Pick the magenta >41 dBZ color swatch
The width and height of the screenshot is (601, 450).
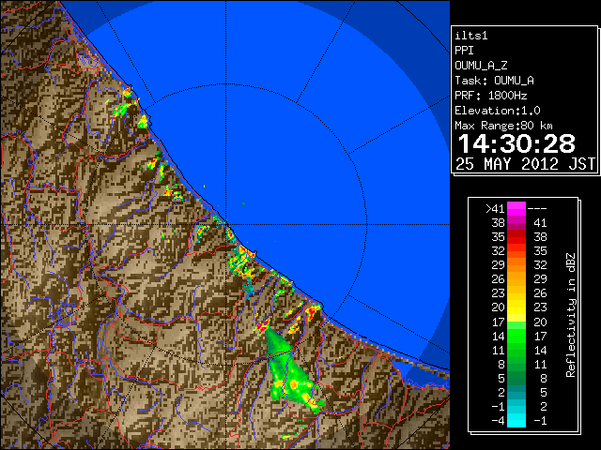516,208
